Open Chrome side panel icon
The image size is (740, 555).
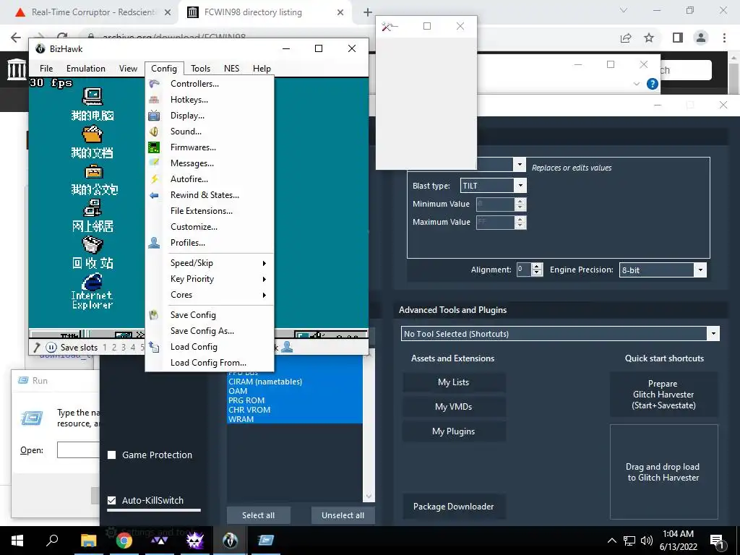[678, 38]
